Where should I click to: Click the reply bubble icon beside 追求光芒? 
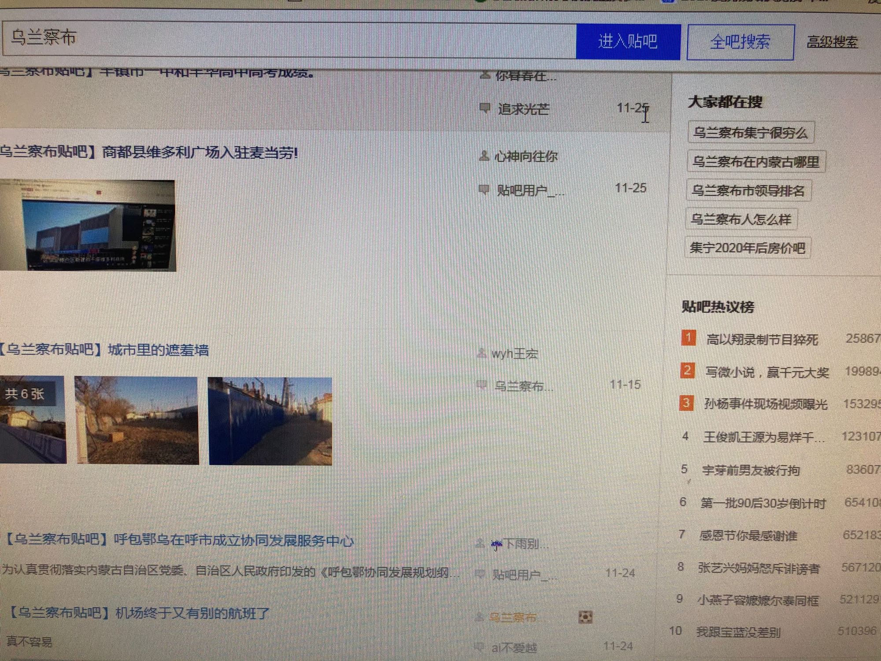(x=485, y=108)
